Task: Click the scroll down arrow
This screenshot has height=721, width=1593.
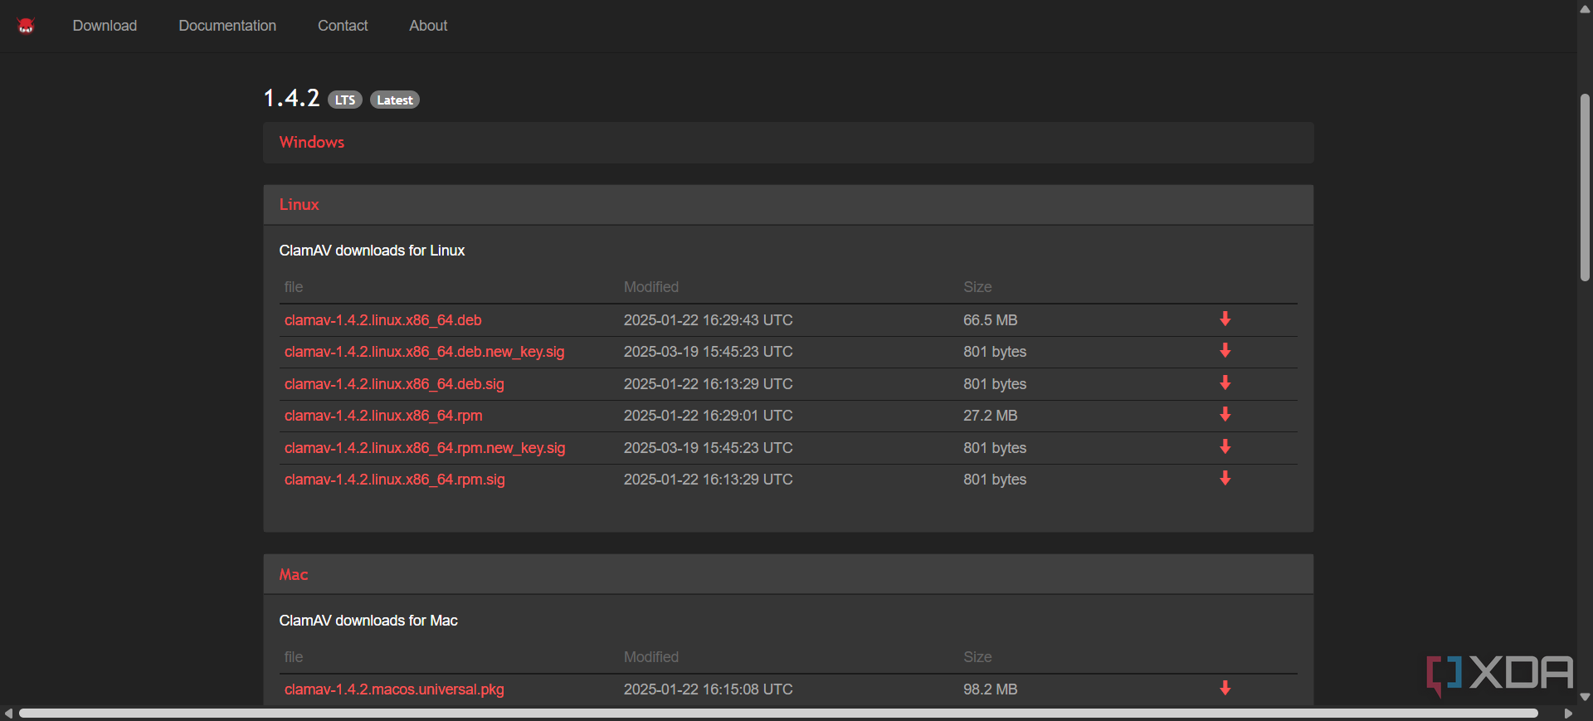Action: 1585,697
